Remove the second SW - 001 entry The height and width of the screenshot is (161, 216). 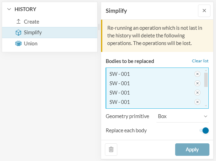pyautogui.click(x=197, y=83)
